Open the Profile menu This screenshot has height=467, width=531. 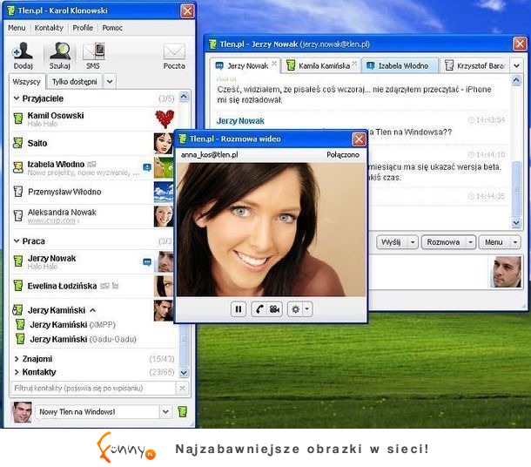[x=83, y=28]
